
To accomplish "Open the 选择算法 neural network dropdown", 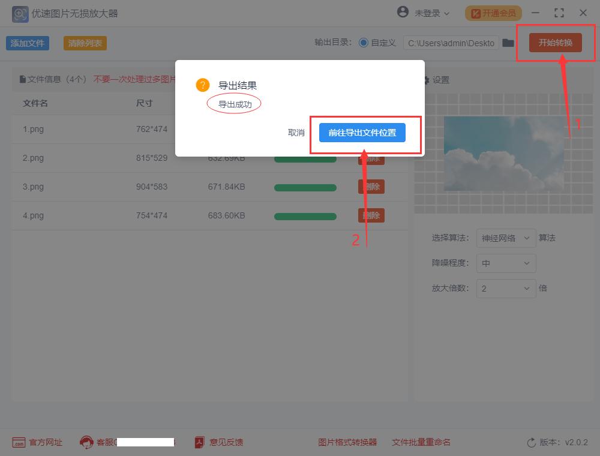I will coord(506,238).
